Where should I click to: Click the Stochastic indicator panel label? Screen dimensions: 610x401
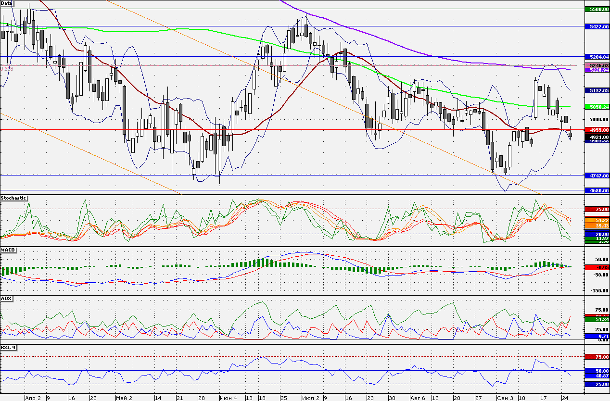click(x=13, y=198)
